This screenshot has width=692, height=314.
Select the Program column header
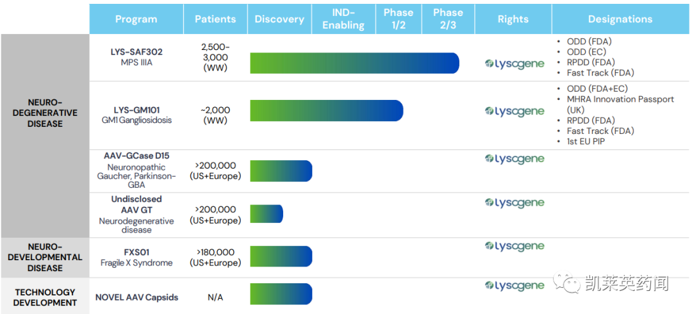point(136,19)
